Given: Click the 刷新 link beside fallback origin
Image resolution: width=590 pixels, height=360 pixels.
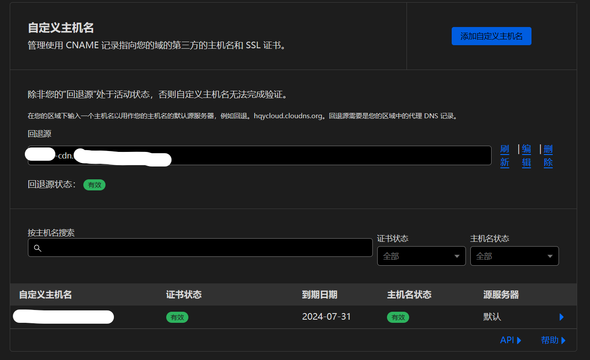Looking at the screenshot, I should coord(504,155).
